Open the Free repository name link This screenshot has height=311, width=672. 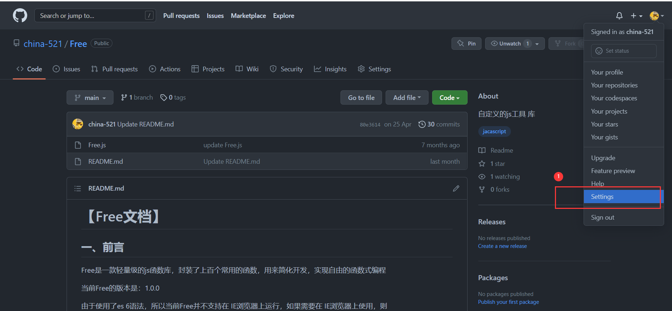[x=78, y=44]
